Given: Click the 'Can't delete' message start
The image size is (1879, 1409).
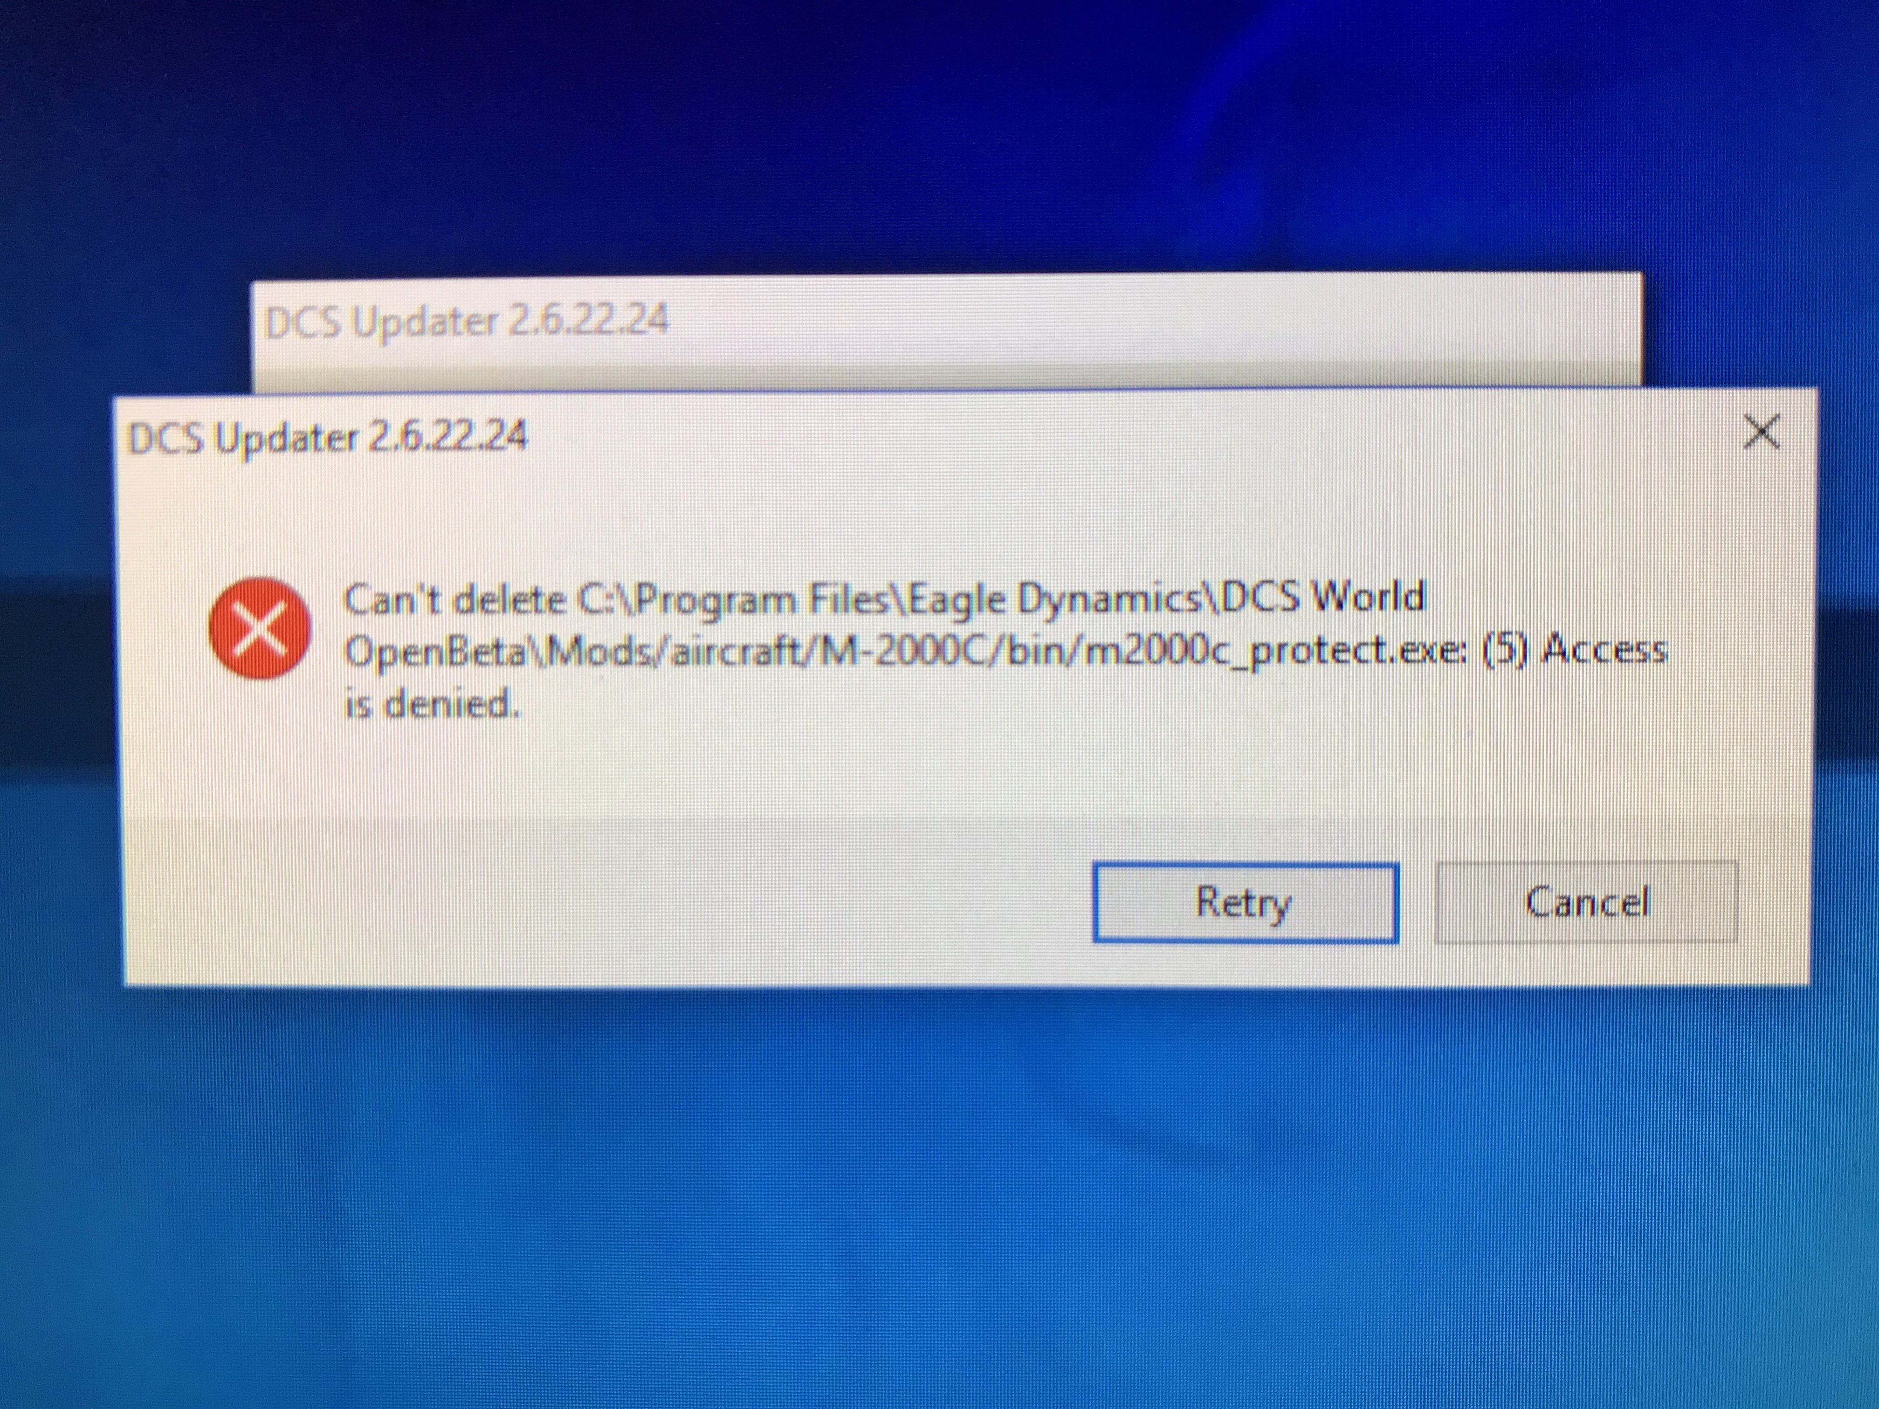Looking at the screenshot, I should coord(454,599).
